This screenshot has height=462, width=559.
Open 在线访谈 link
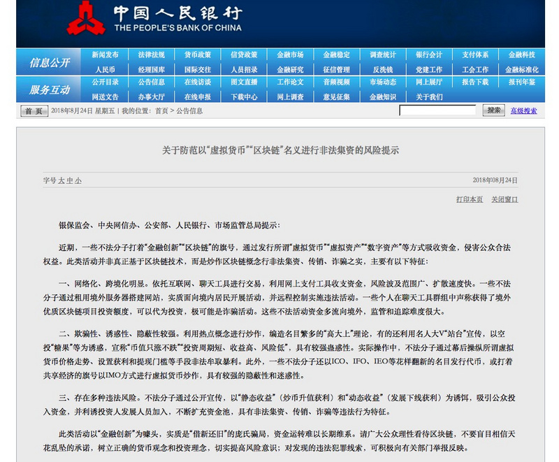(x=198, y=82)
